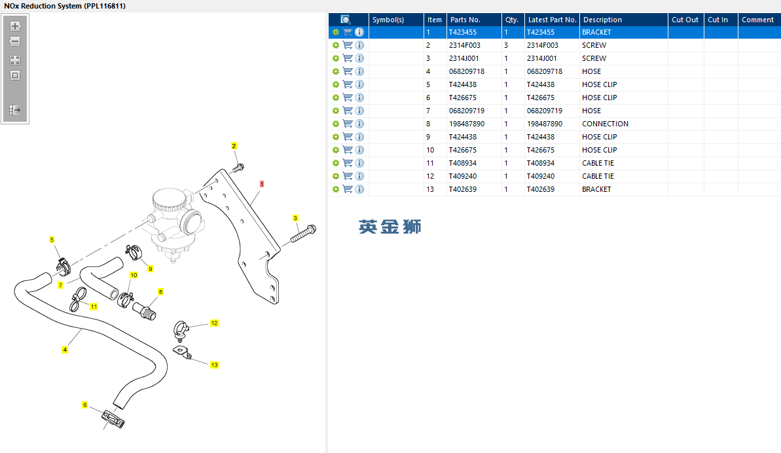Add CABLE TIE T408934 to cart

[x=348, y=163]
